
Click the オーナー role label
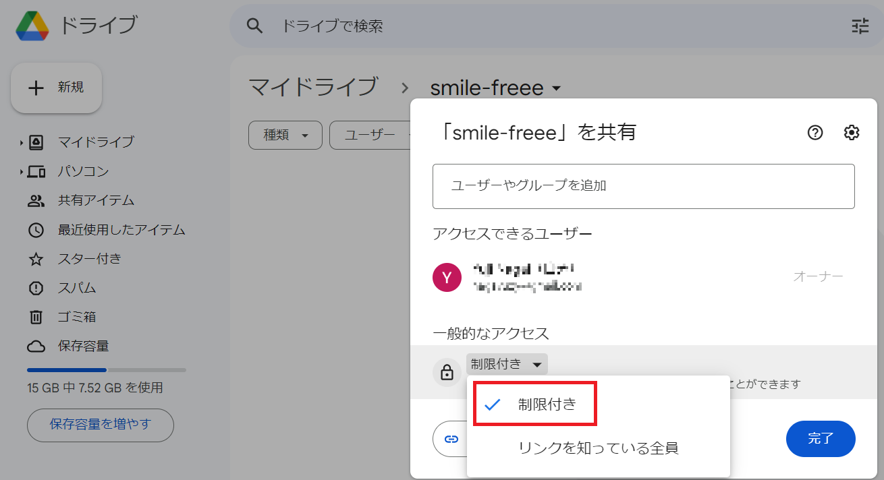point(818,276)
